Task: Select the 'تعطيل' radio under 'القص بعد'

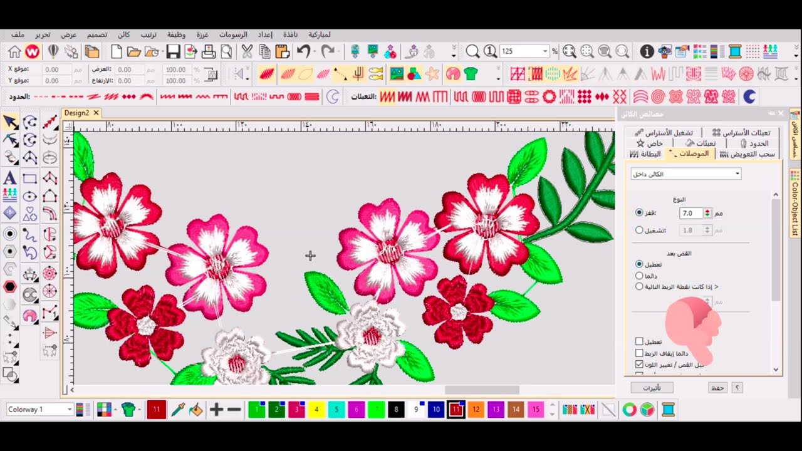Action: click(639, 264)
